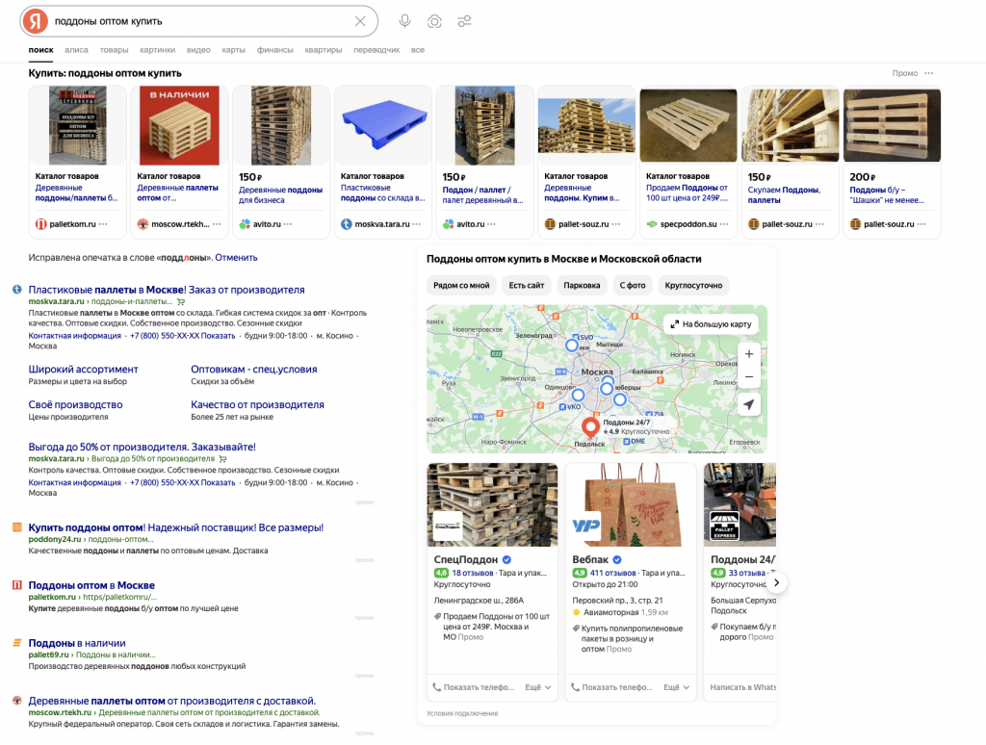The height and width of the screenshot is (745, 986).
Task: Expand 'Ещё' dropdown on Вебпак card
Action: tap(676, 687)
